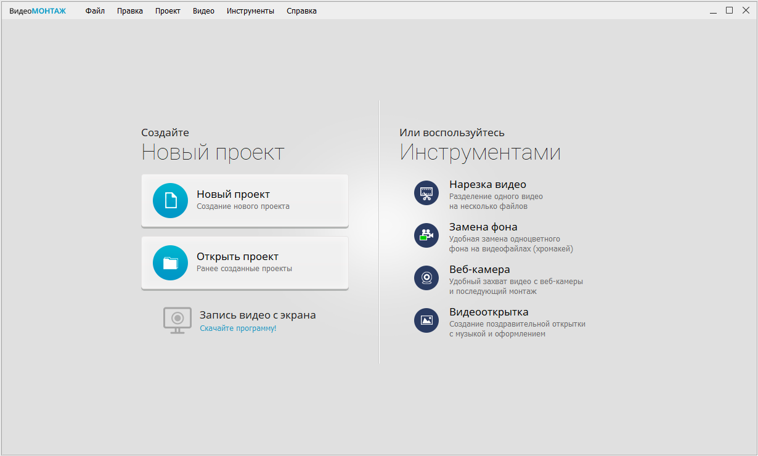Open the Правка menu
The height and width of the screenshot is (456, 758).
click(130, 10)
